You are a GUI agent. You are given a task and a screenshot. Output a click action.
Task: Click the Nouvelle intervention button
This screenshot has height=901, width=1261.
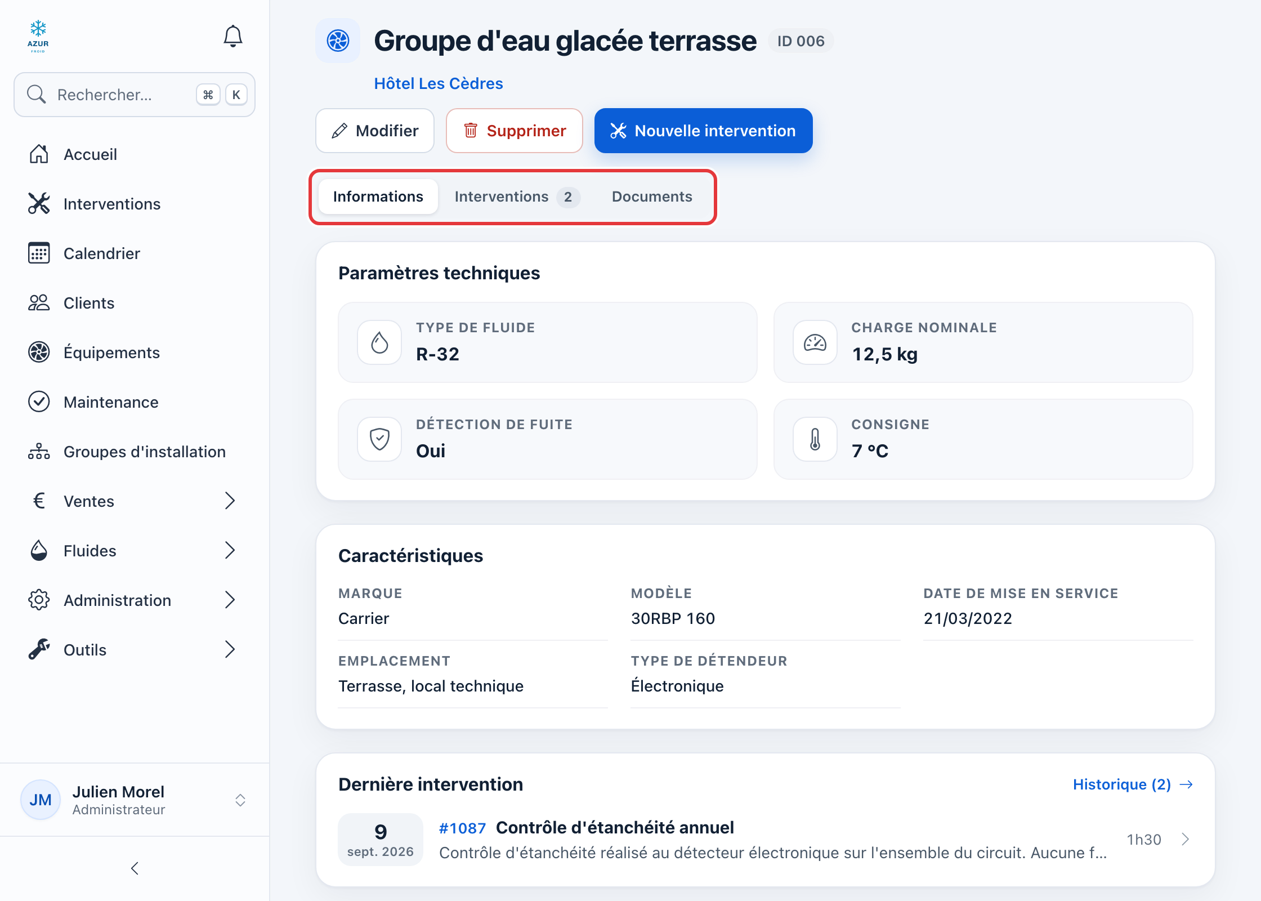(x=703, y=131)
